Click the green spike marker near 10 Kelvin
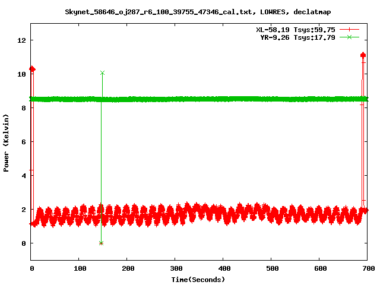Viewport: 380px width, 285px height. click(102, 73)
